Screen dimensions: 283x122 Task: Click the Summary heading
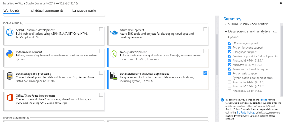[232, 19]
